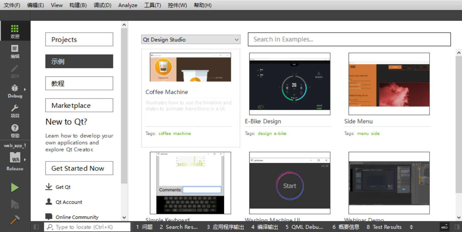Open the Webinar Demo example thumbnail
This screenshot has height=232, width=462.
[389, 183]
